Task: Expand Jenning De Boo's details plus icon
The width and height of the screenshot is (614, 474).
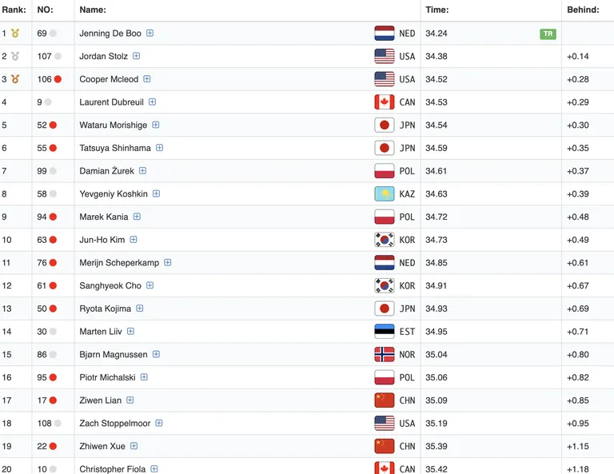Action: point(150,34)
